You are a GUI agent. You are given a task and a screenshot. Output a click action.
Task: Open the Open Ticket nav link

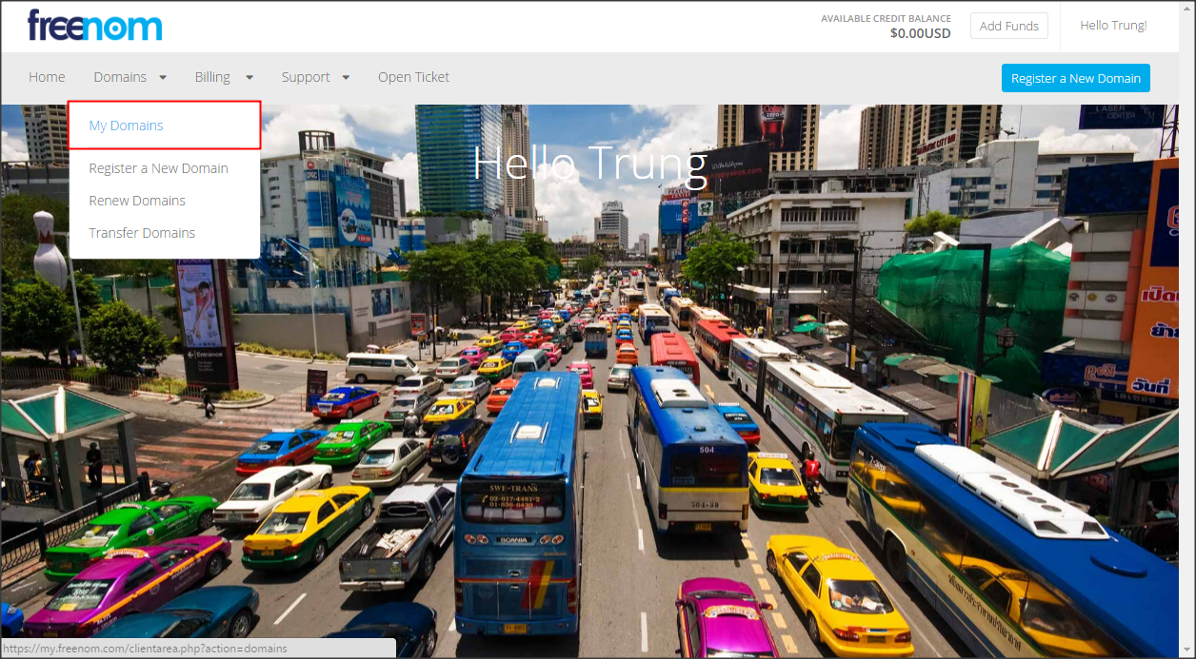tap(413, 77)
